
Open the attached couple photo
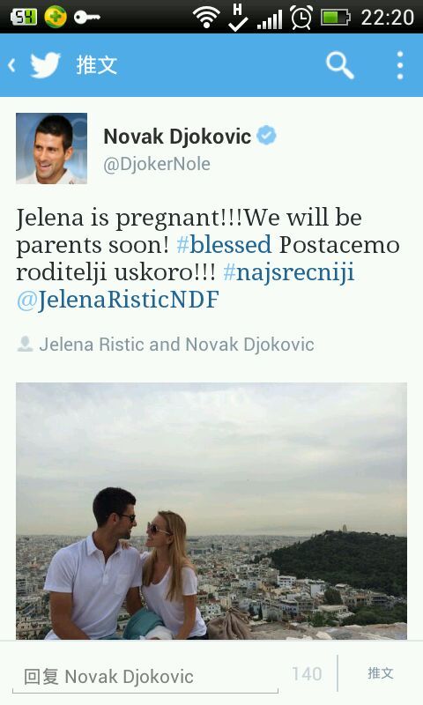click(x=211, y=511)
